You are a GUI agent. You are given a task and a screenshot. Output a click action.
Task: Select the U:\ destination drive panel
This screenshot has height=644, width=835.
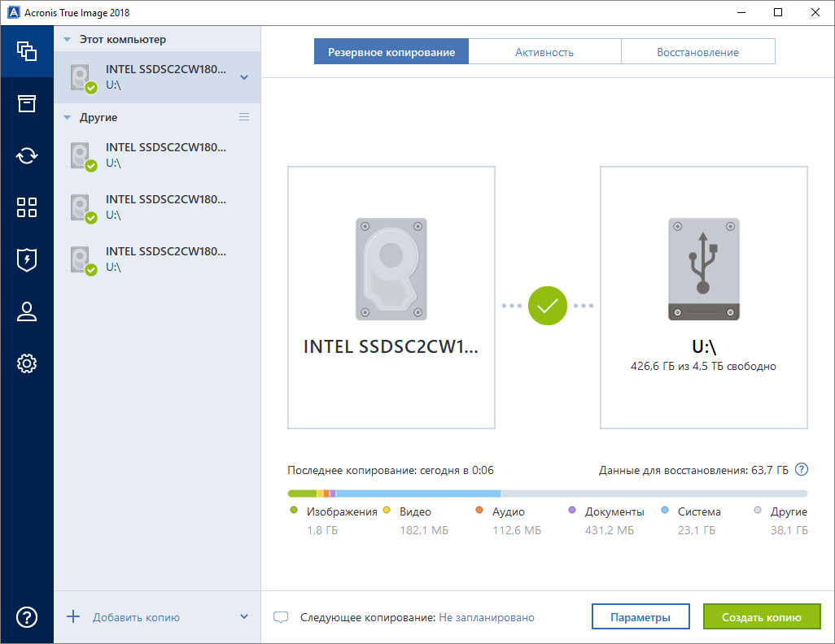(x=704, y=298)
